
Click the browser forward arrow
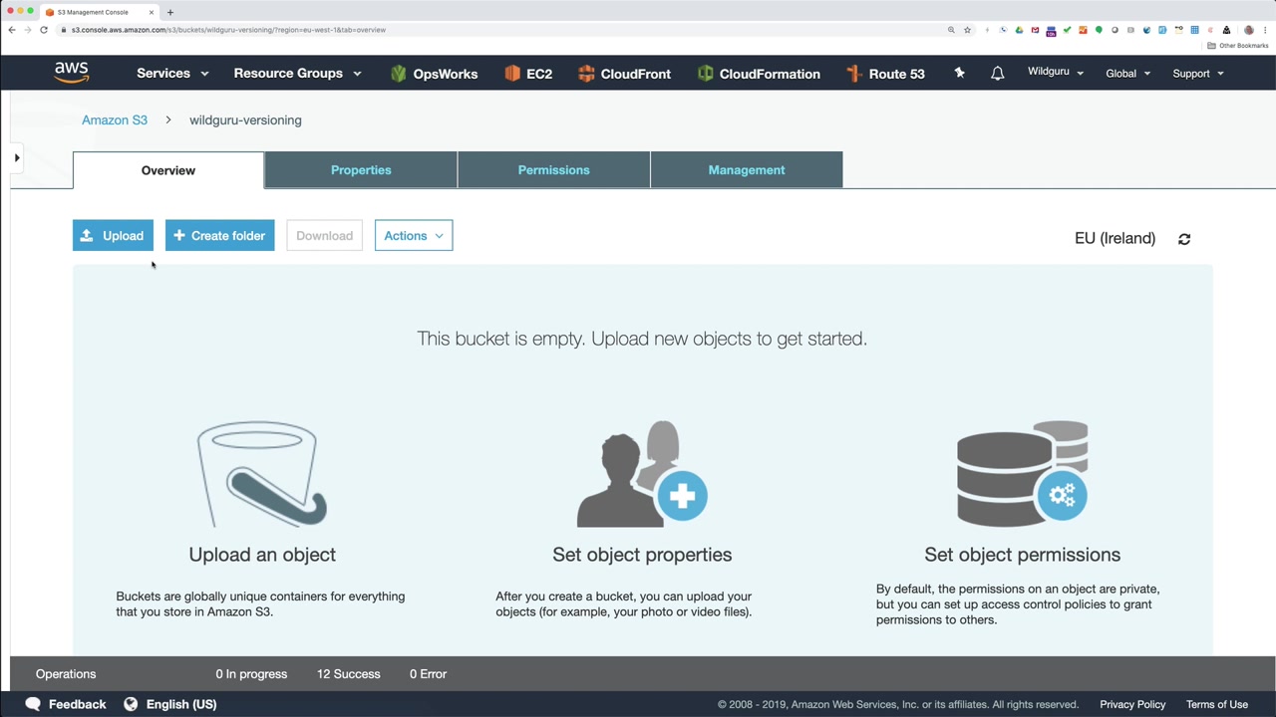pyautogui.click(x=28, y=30)
